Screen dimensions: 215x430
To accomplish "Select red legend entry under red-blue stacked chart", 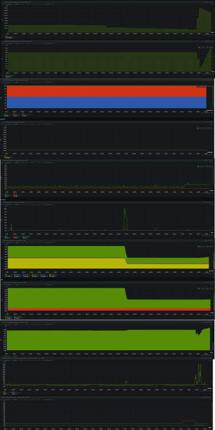I will (x=17, y=115).
